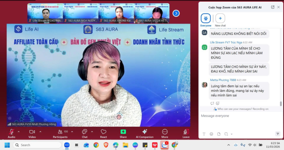Click message NĂNG LƯỢNG KHÔNG BIẾT NÓI DỐI
Image resolution: width=284 pixels, height=150 pixels.
[239, 33]
